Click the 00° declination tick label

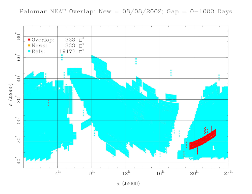click(x=18, y=121)
